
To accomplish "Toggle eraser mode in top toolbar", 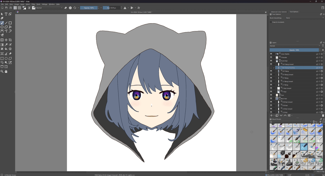I will pos(66,8).
